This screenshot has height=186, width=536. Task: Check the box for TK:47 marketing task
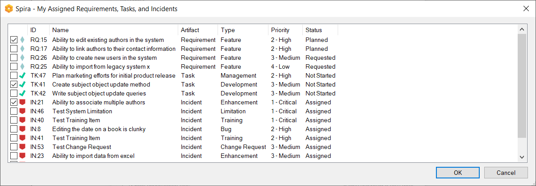(14, 76)
